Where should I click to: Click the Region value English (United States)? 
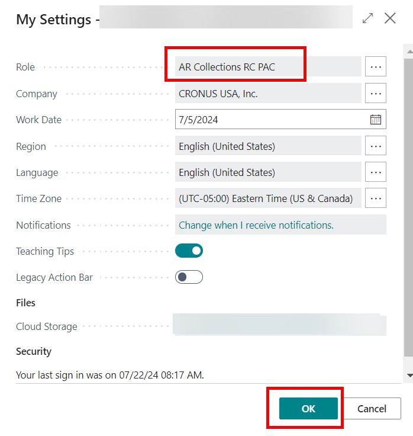[x=268, y=146]
